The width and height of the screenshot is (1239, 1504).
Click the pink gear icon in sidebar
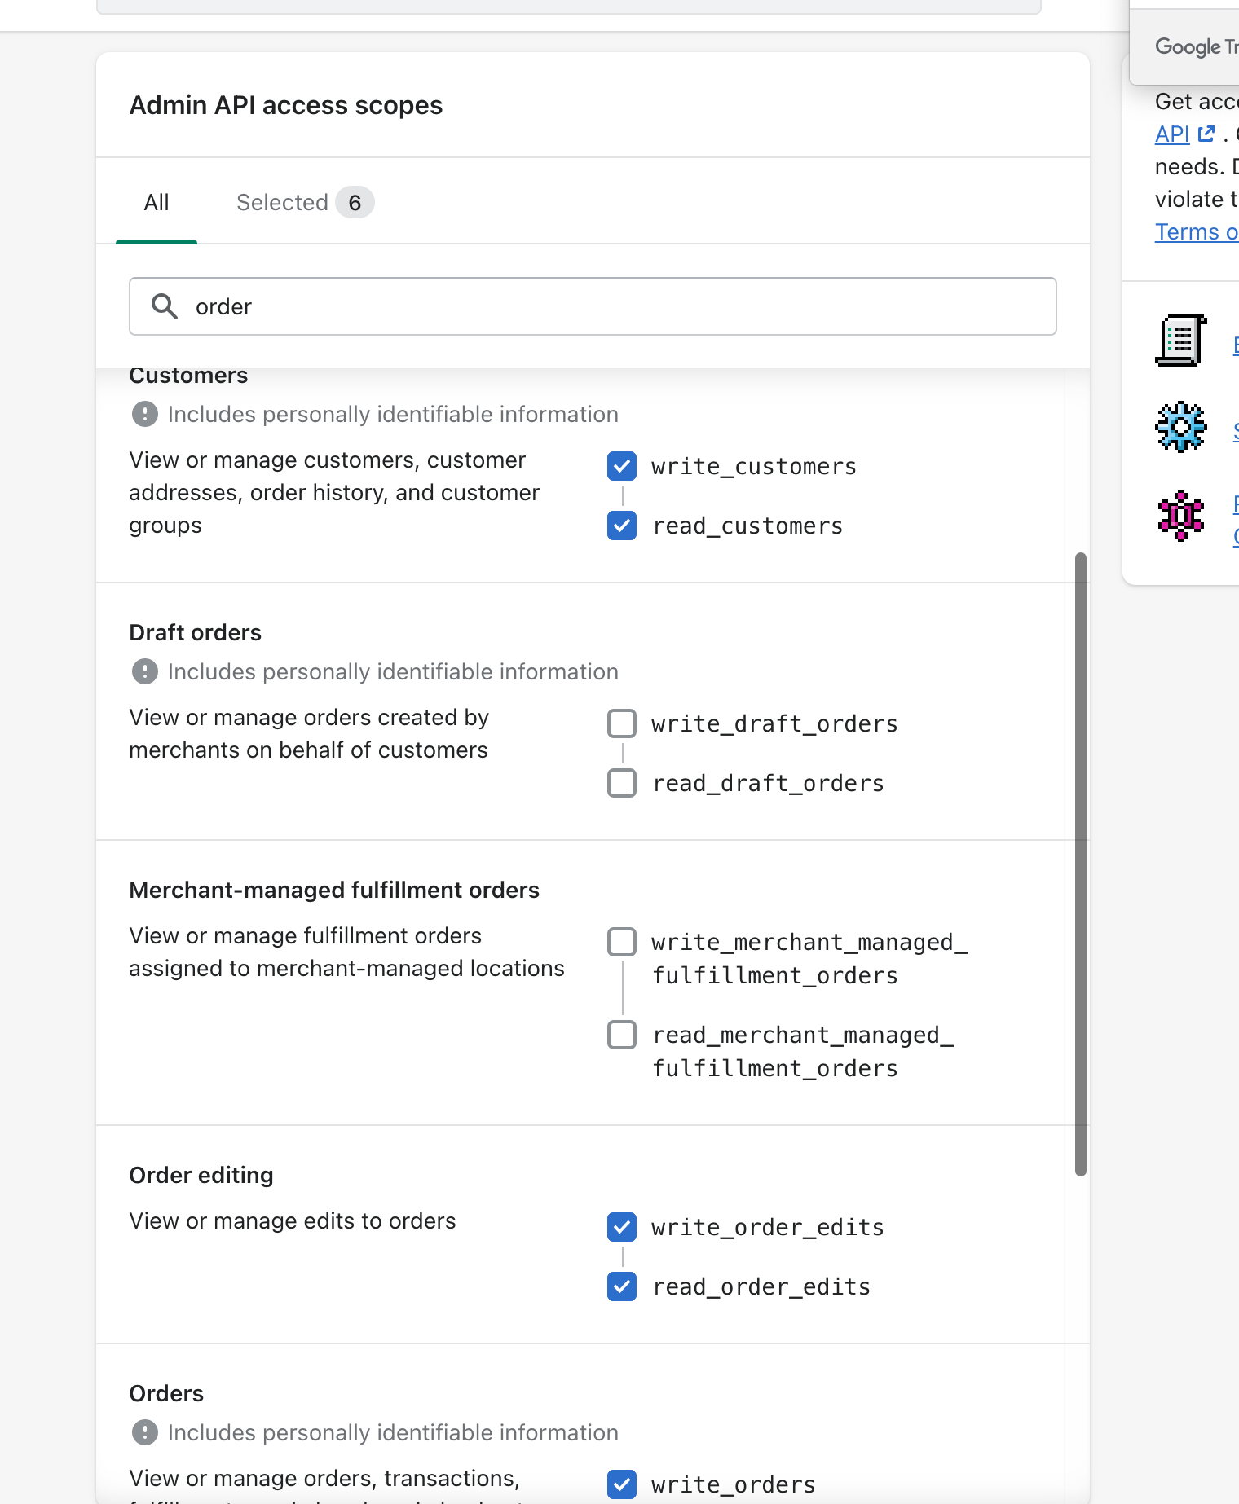coord(1180,515)
